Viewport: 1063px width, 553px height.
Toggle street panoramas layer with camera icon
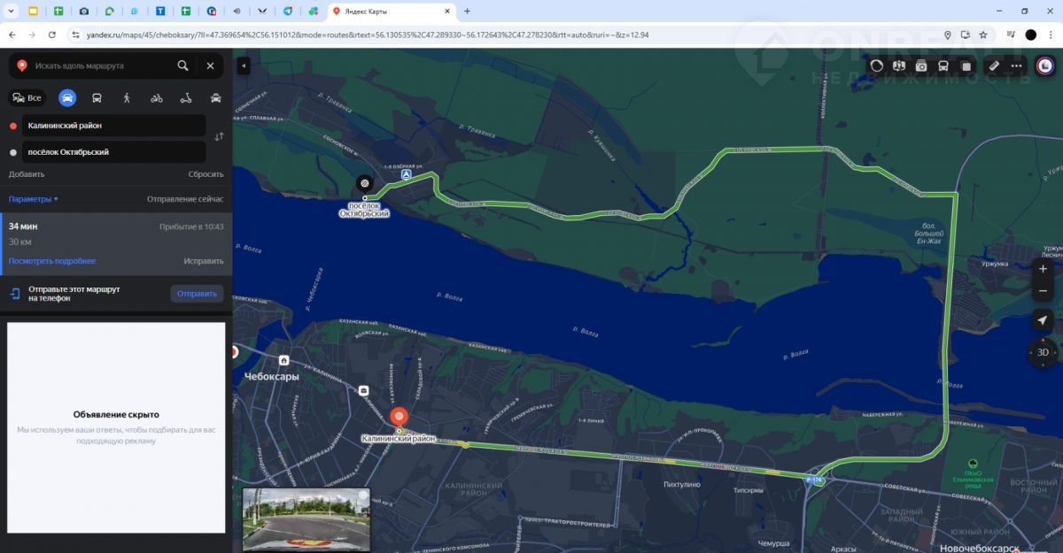point(921,65)
